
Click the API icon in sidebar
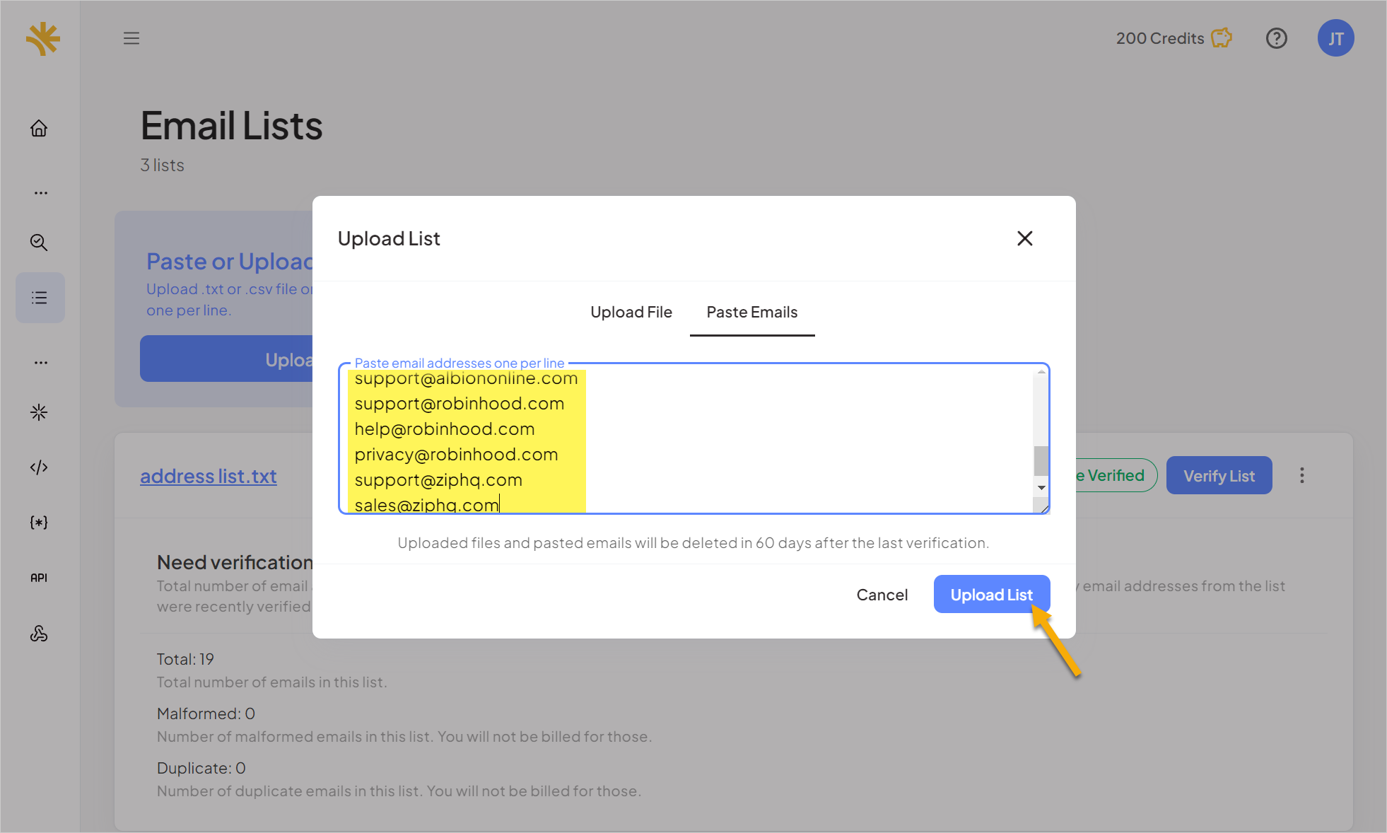(x=40, y=578)
